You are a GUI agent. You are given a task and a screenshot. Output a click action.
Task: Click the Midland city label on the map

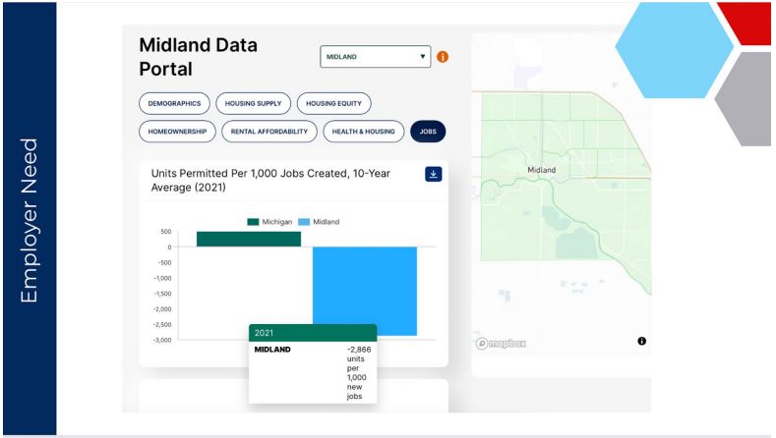[542, 170]
